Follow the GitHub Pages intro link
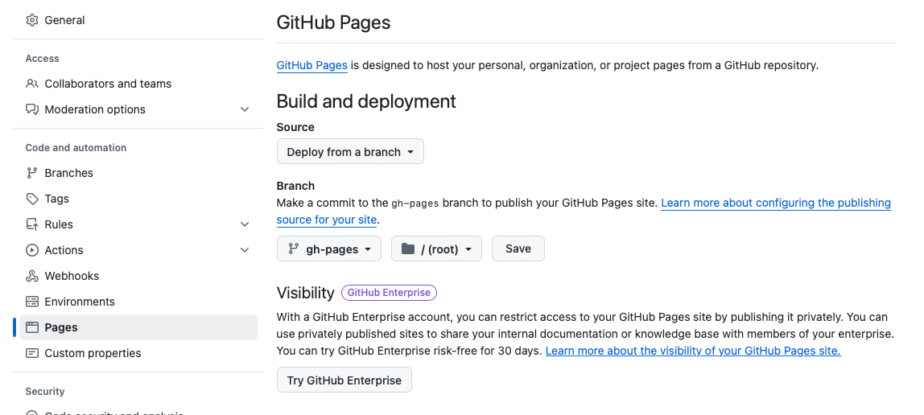 [311, 65]
